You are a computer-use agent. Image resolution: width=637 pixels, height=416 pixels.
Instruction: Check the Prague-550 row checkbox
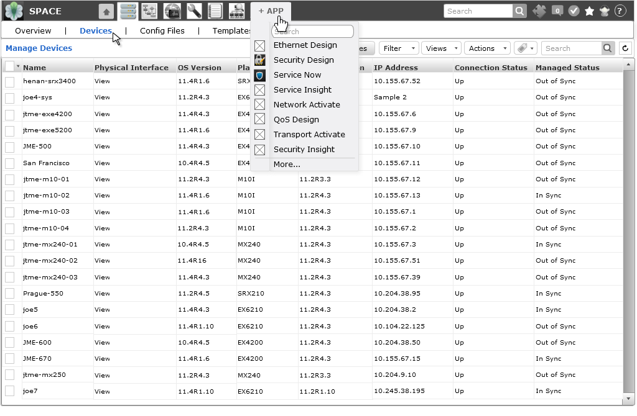pos(10,294)
